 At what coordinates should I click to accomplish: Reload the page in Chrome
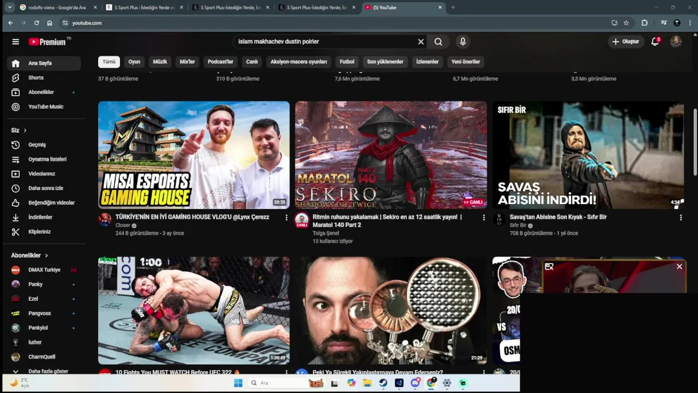(x=37, y=23)
